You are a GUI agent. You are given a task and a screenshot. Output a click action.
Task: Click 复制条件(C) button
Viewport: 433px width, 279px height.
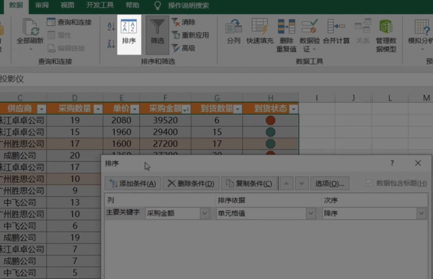click(x=249, y=184)
